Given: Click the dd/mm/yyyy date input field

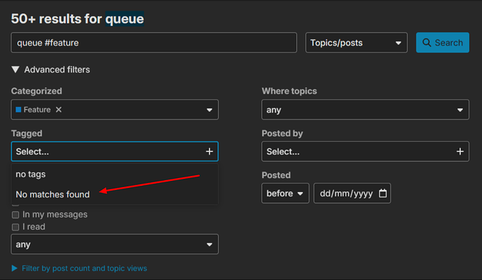Looking at the screenshot, I should point(352,193).
